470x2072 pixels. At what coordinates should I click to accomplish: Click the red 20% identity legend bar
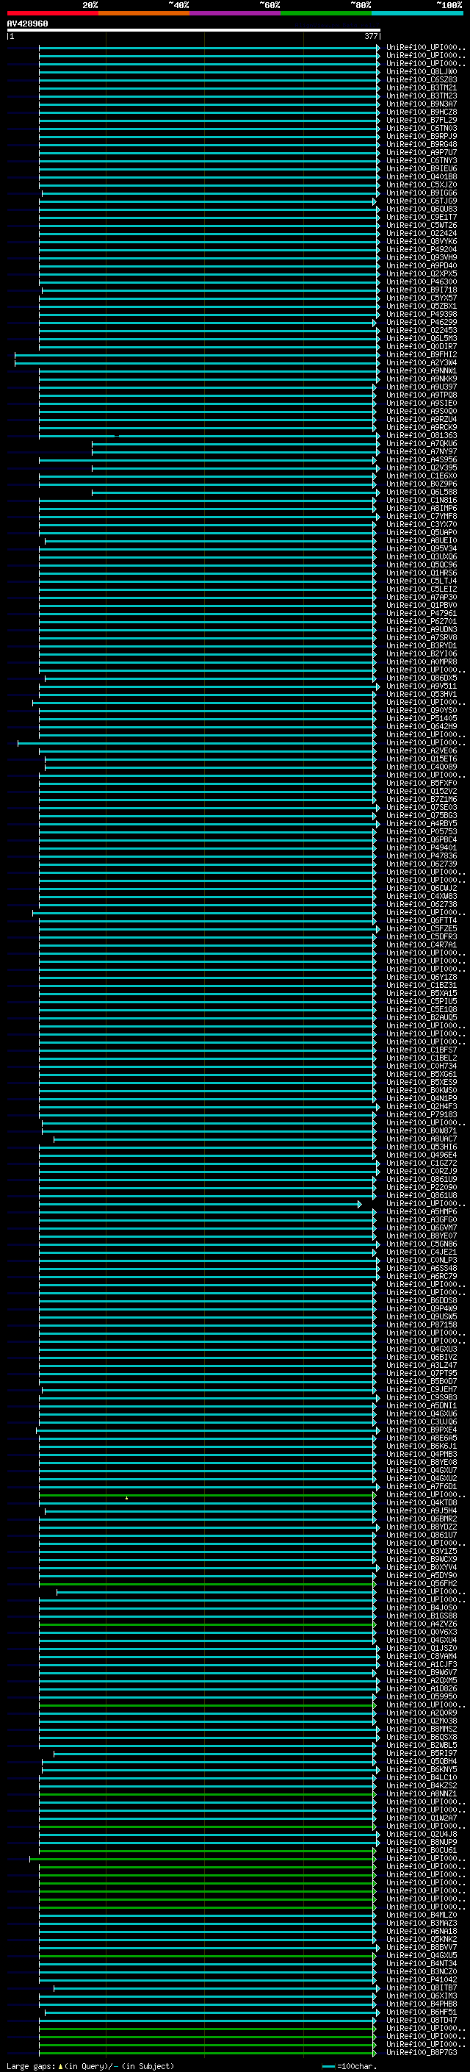click(52, 13)
